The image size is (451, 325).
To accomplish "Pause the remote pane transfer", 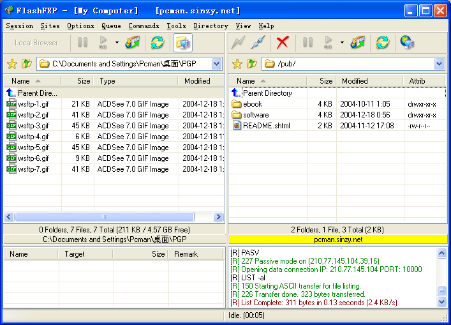I will (x=307, y=43).
